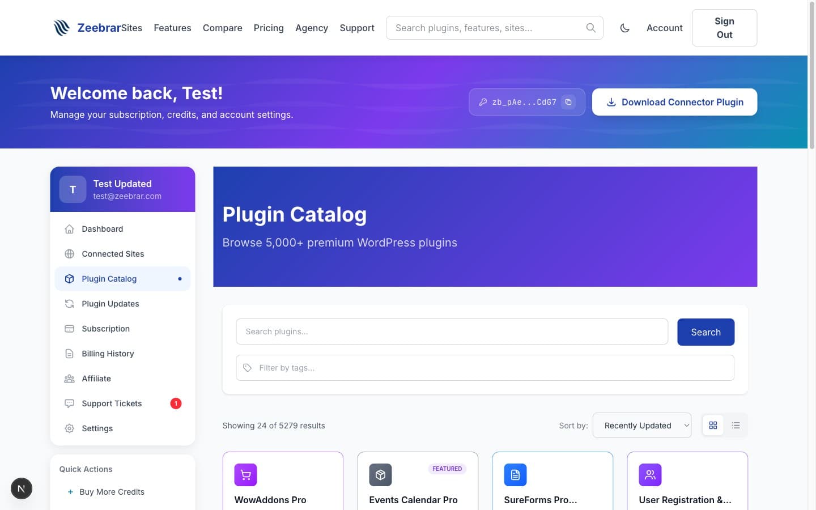Click the Connected Sites globe icon
Viewport: 816px width, 510px height.
[69, 254]
